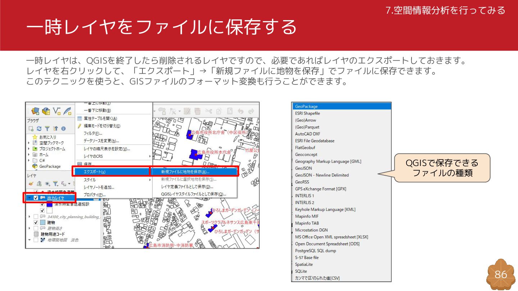Select Keyhole Markup Language [KML] option
Screen dimensions: 518x291
pyautogui.click(x=341, y=209)
